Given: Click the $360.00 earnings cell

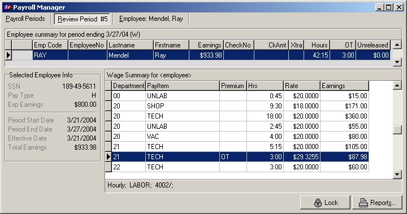Looking at the screenshot, I should coord(344,116).
